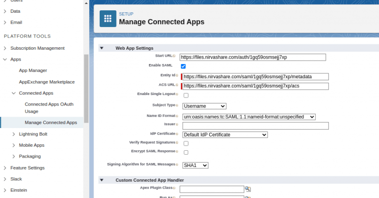Open Apex Plugin Class lookup icon

(248, 189)
